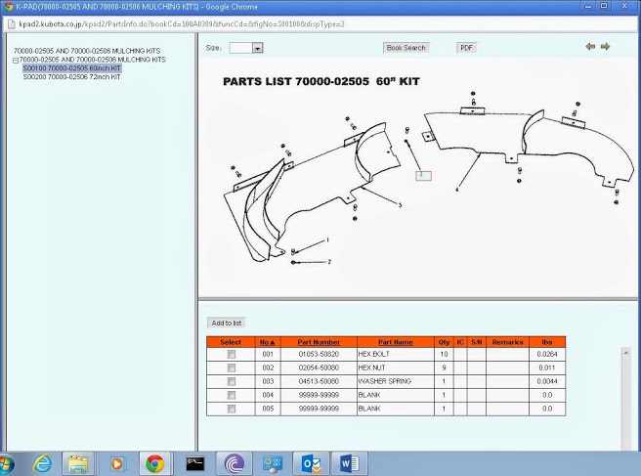Click weight value 0.0044
This screenshot has height=476, width=641.
coord(547,381)
